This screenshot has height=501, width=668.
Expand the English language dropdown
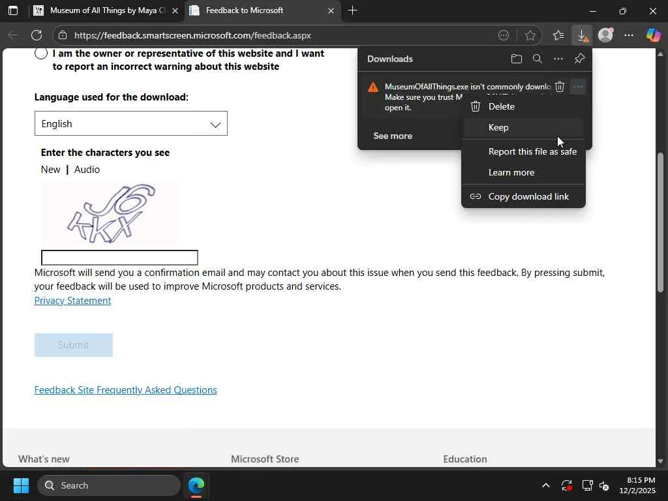pyautogui.click(x=130, y=123)
